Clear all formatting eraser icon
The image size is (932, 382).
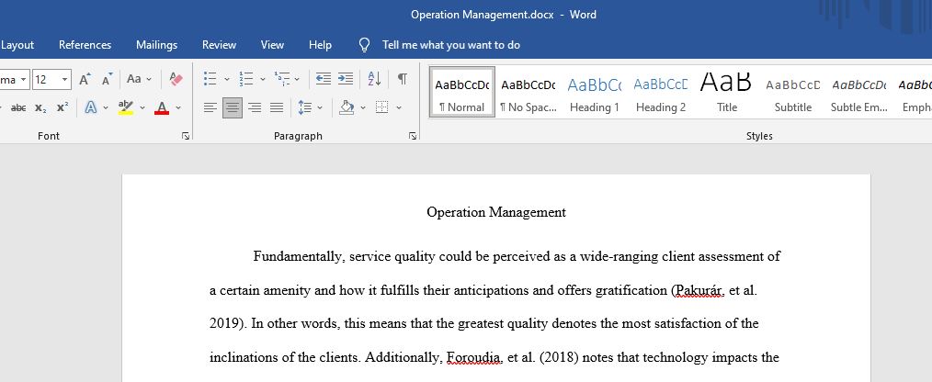[x=176, y=79]
